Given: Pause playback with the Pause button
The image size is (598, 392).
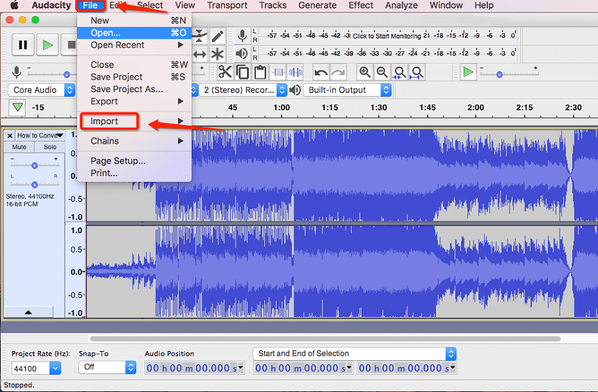Looking at the screenshot, I should 23,45.
